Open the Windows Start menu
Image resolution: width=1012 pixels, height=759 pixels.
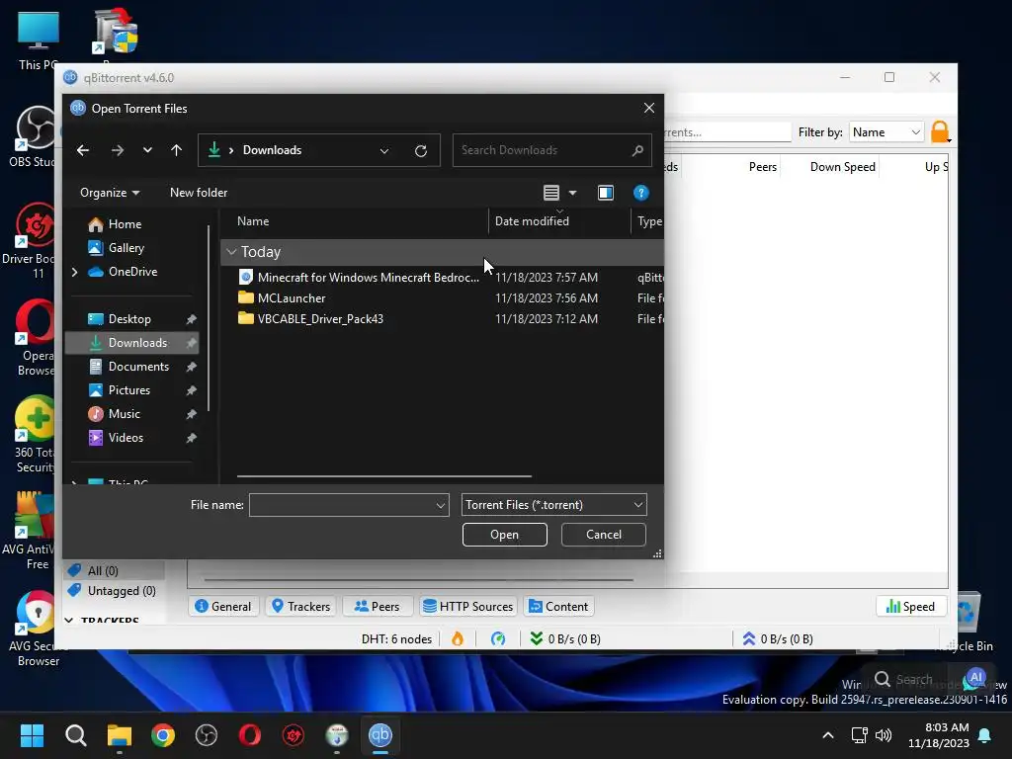coord(32,735)
